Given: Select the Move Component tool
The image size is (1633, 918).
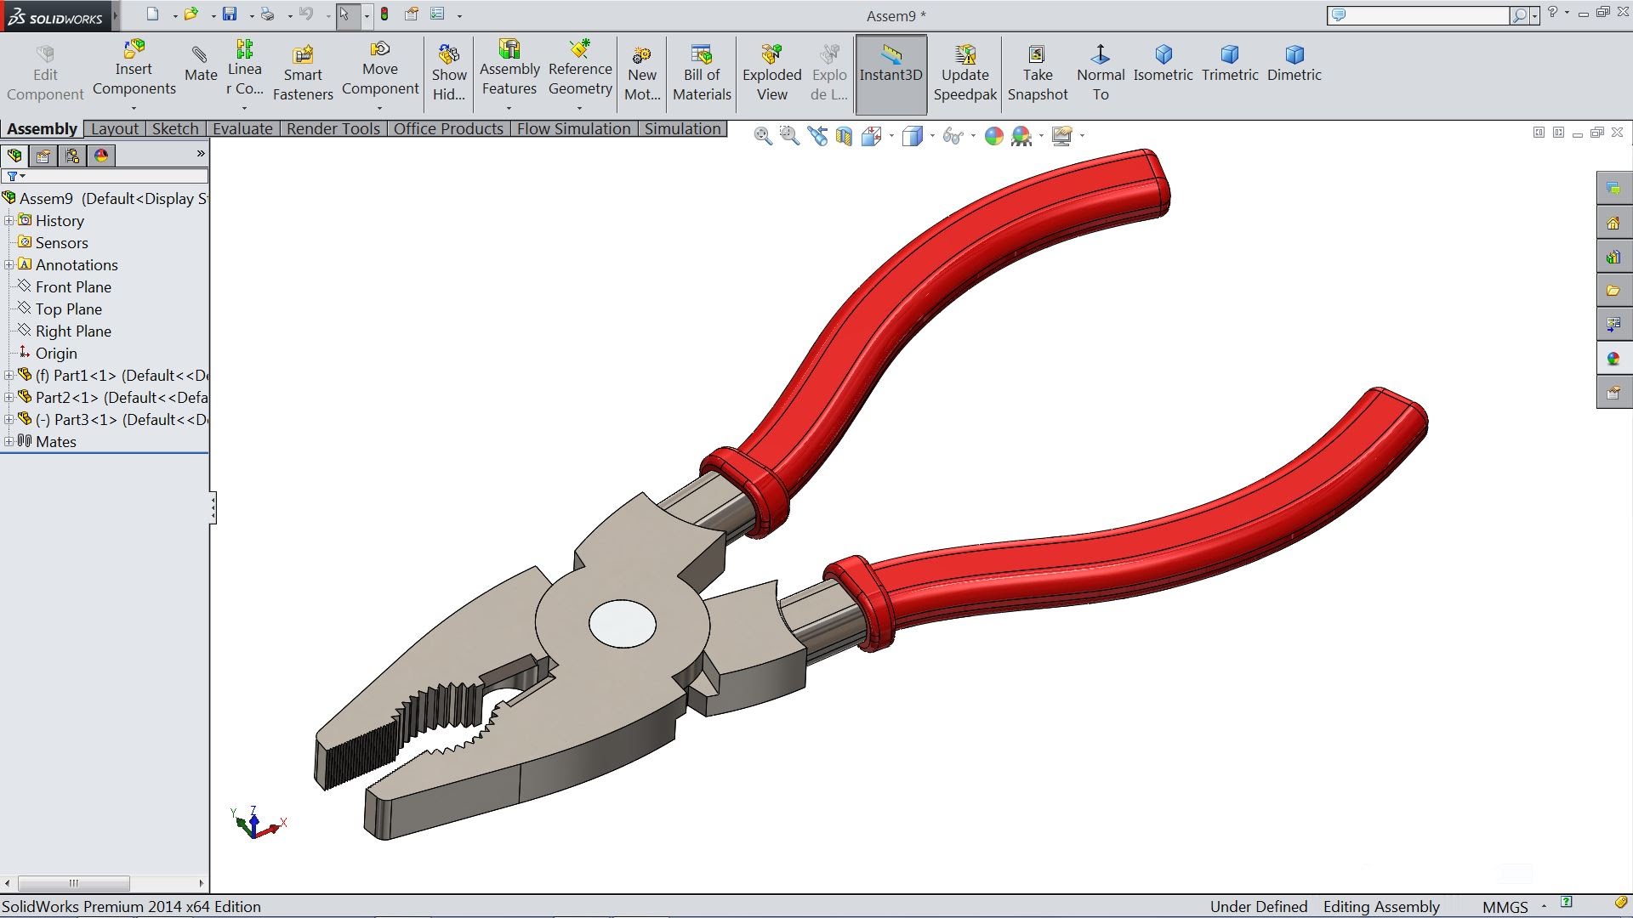Looking at the screenshot, I should 380,68.
